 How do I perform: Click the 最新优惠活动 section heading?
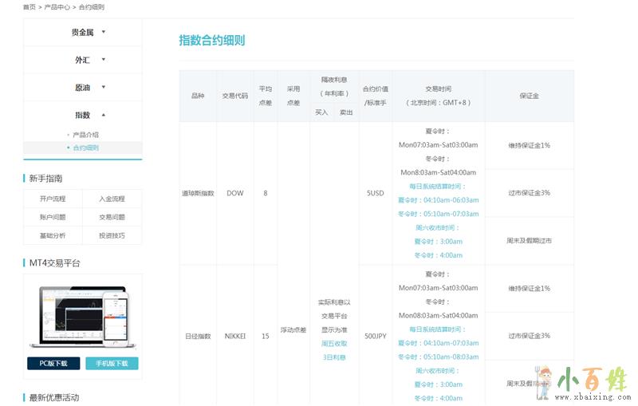(x=53, y=397)
